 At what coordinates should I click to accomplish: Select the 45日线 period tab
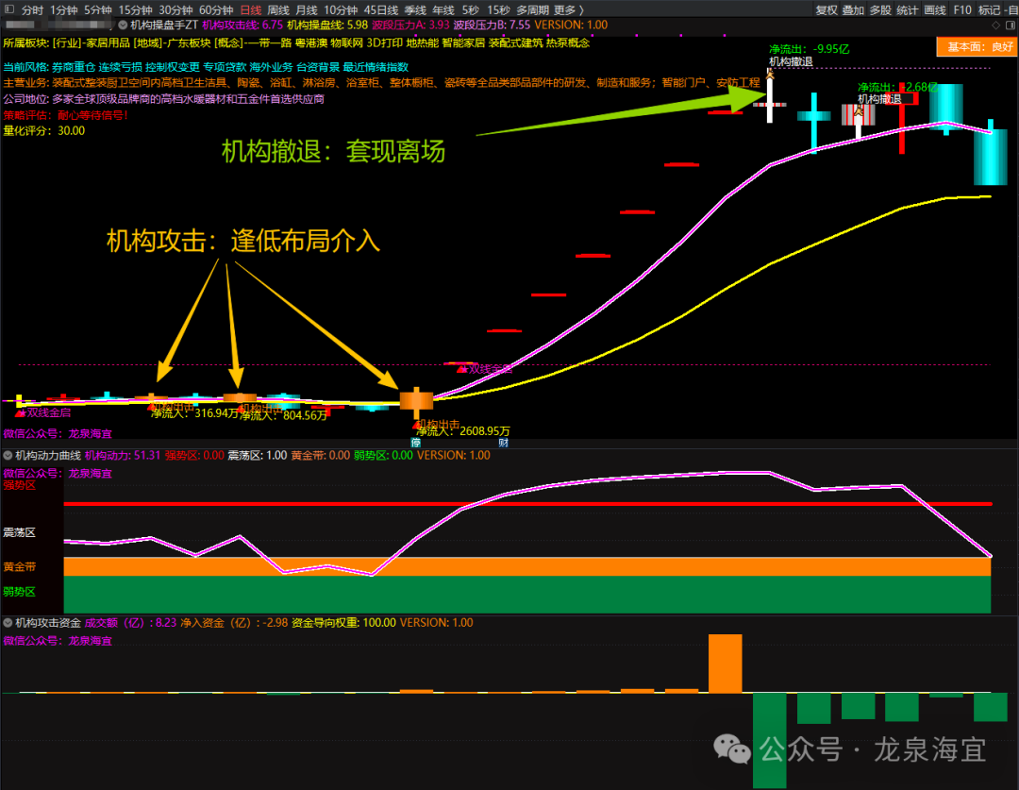click(x=381, y=9)
